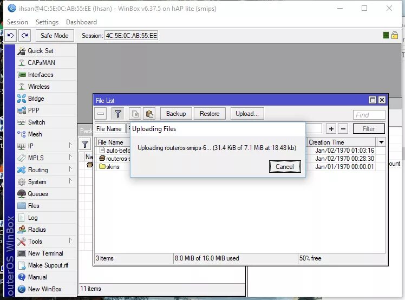Select the routeros package file row
Viewport: 405px width, 300px height.
pos(114,159)
